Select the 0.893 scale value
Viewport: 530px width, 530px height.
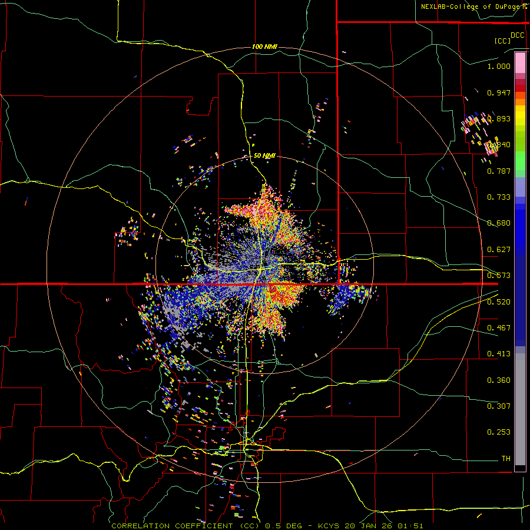click(x=499, y=118)
